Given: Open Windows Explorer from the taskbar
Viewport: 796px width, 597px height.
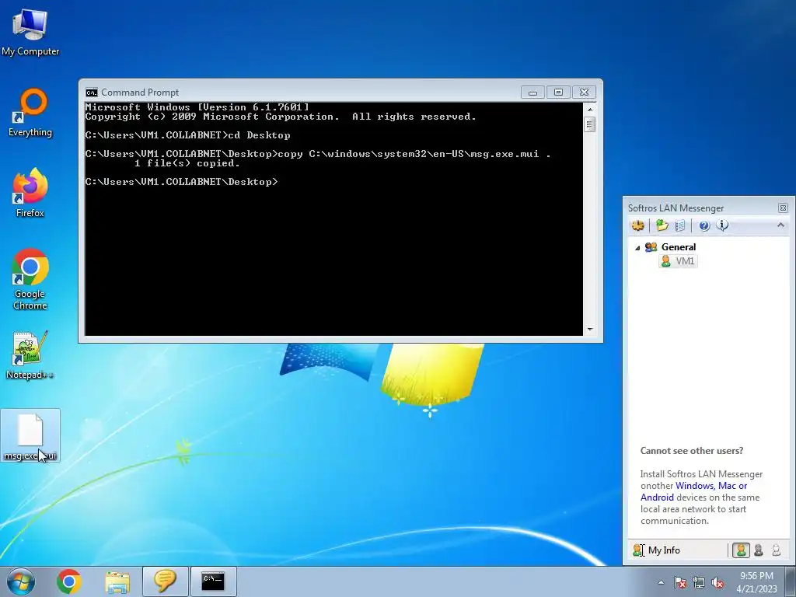Looking at the screenshot, I should pyautogui.click(x=117, y=581).
